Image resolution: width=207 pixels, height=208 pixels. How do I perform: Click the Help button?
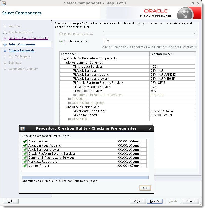click(x=11, y=201)
